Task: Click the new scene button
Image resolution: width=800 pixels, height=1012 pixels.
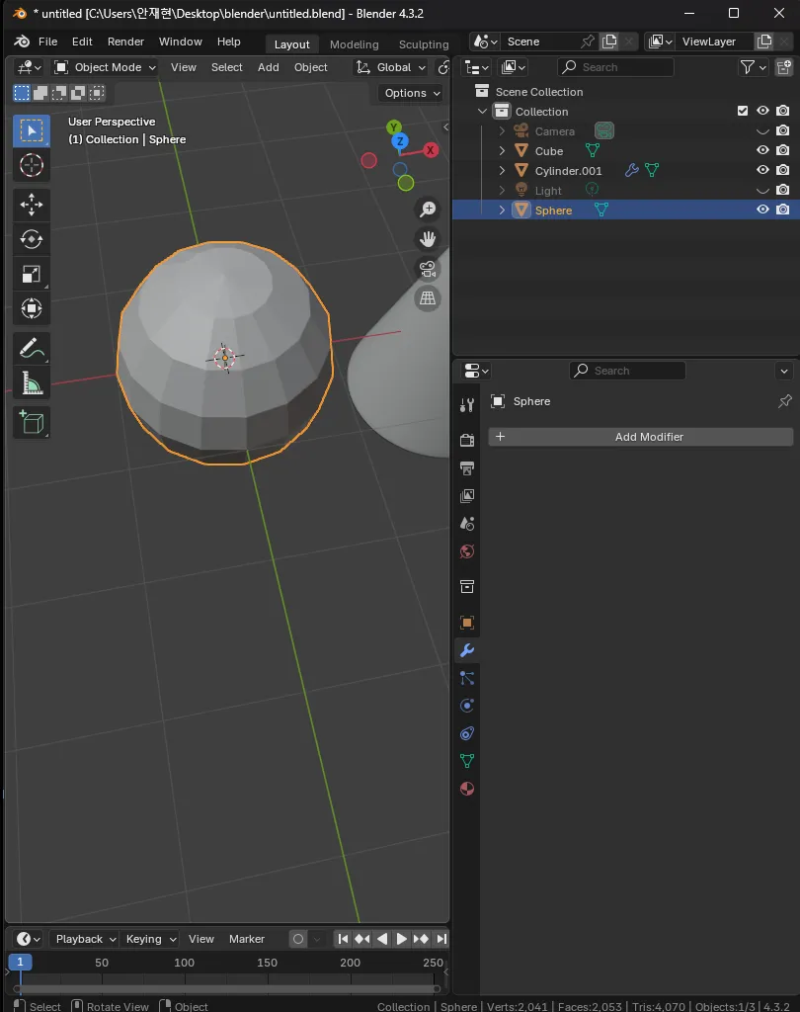Action: pos(609,42)
